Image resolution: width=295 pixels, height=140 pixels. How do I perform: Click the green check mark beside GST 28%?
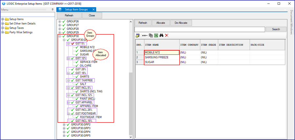73,69
